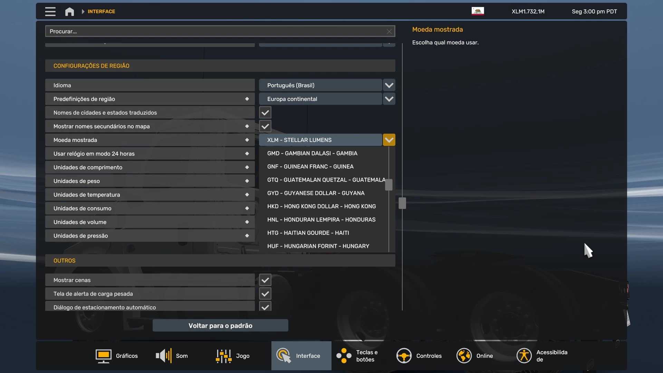Open Som settings speaker icon
This screenshot has height=373, width=663.
tap(163, 356)
